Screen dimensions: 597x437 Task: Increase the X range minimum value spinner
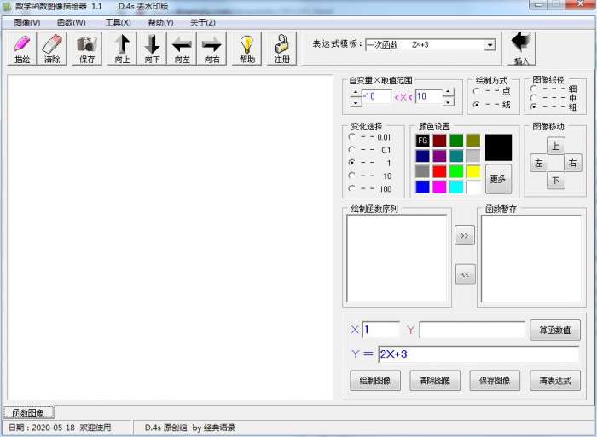[x=356, y=92]
